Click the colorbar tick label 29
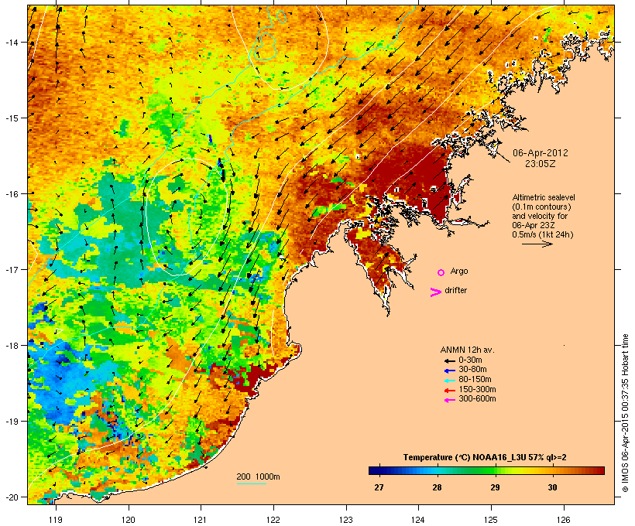635x526 pixels. (495, 487)
